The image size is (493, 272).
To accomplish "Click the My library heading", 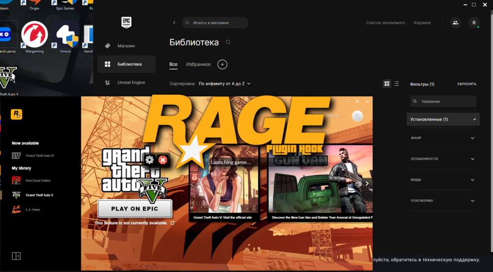I will tap(21, 169).
